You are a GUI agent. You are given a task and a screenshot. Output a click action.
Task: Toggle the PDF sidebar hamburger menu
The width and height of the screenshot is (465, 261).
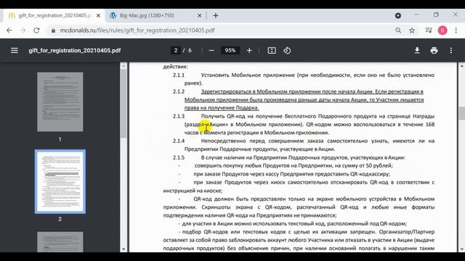[x=15, y=51]
